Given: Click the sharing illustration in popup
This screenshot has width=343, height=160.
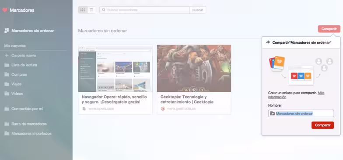Looking at the screenshot, I should tap(301, 70).
